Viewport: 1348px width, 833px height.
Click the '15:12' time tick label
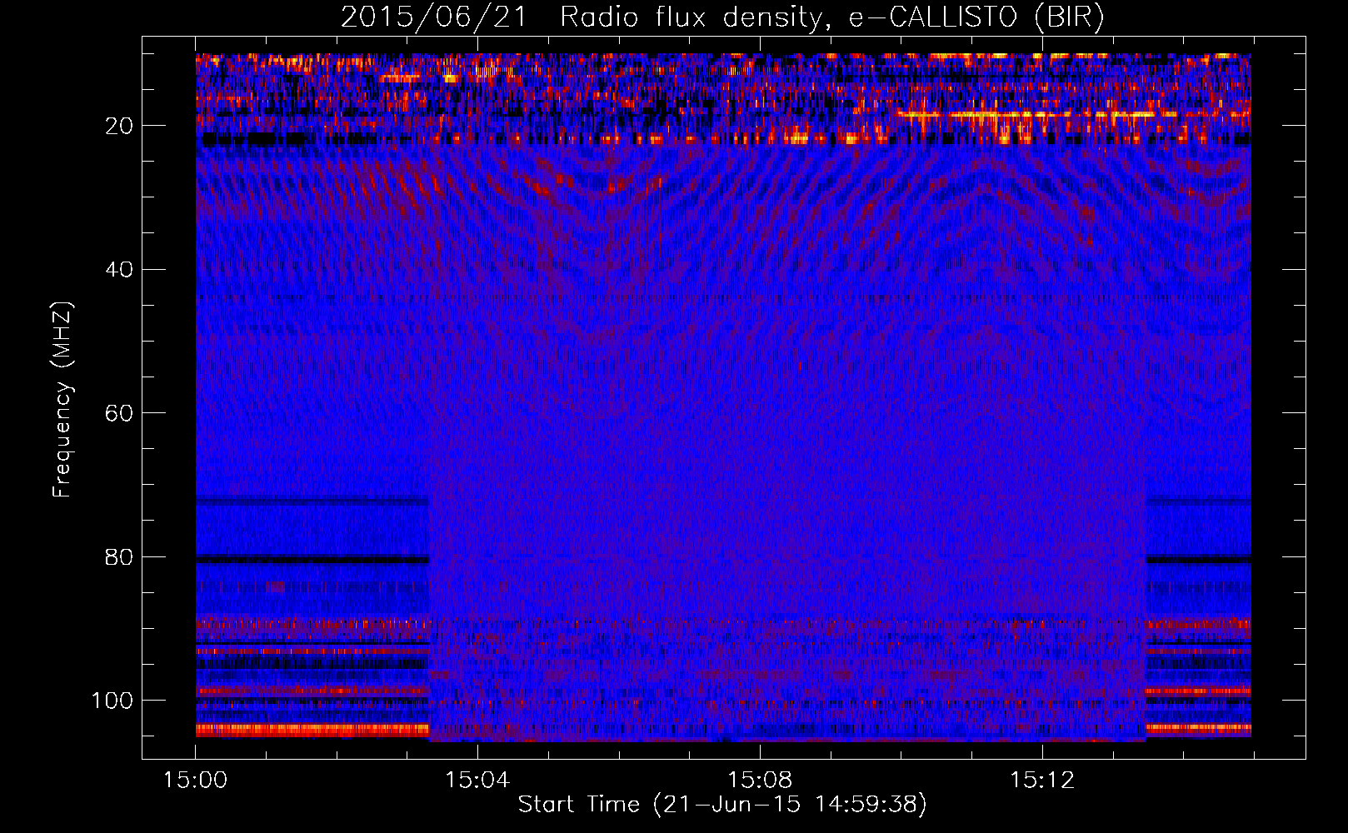point(1042,781)
